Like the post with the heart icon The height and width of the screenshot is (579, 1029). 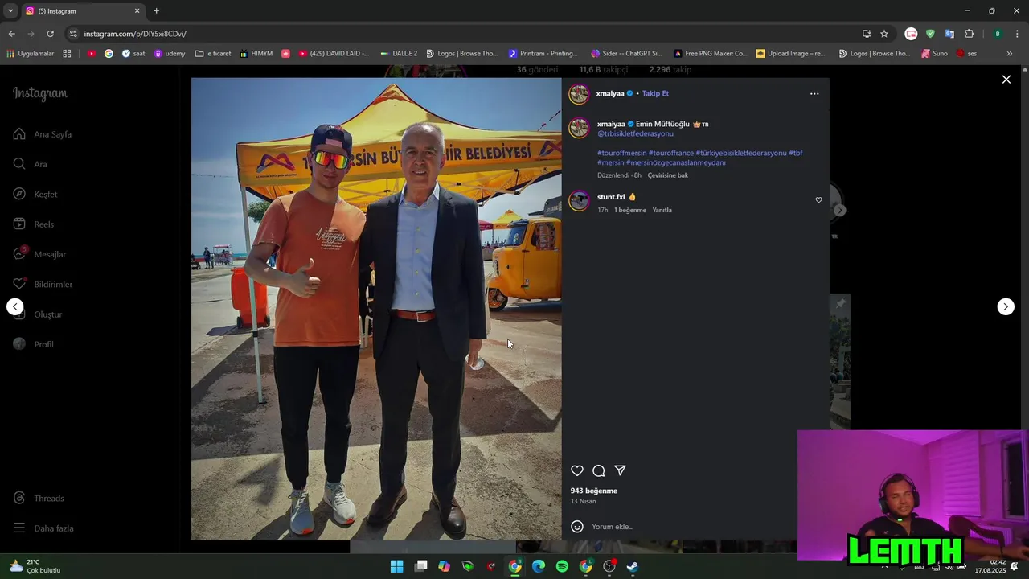pyautogui.click(x=577, y=470)
